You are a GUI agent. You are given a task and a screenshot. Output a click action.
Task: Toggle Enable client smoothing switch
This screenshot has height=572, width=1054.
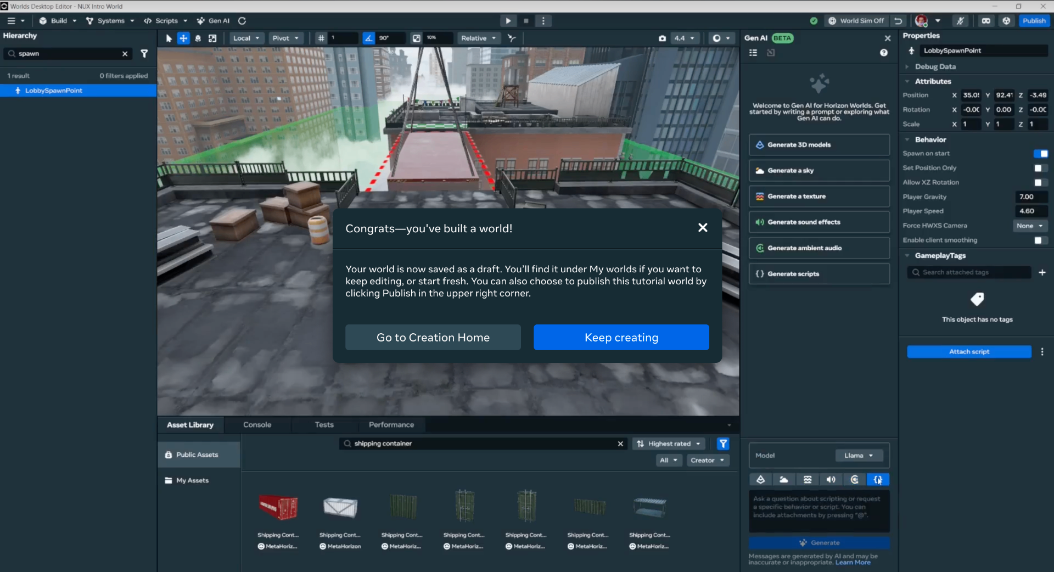pyautogui.click(x=1040, y=240)
